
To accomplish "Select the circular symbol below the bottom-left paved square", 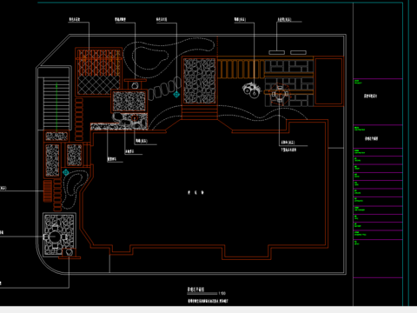I will (69, 252).
